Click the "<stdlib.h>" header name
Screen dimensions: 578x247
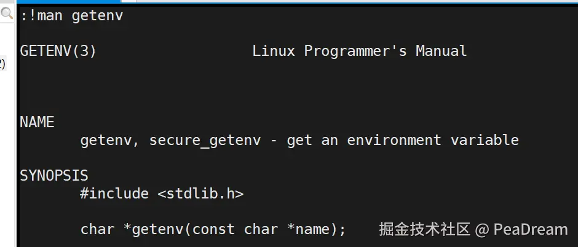tap(200, 194)
